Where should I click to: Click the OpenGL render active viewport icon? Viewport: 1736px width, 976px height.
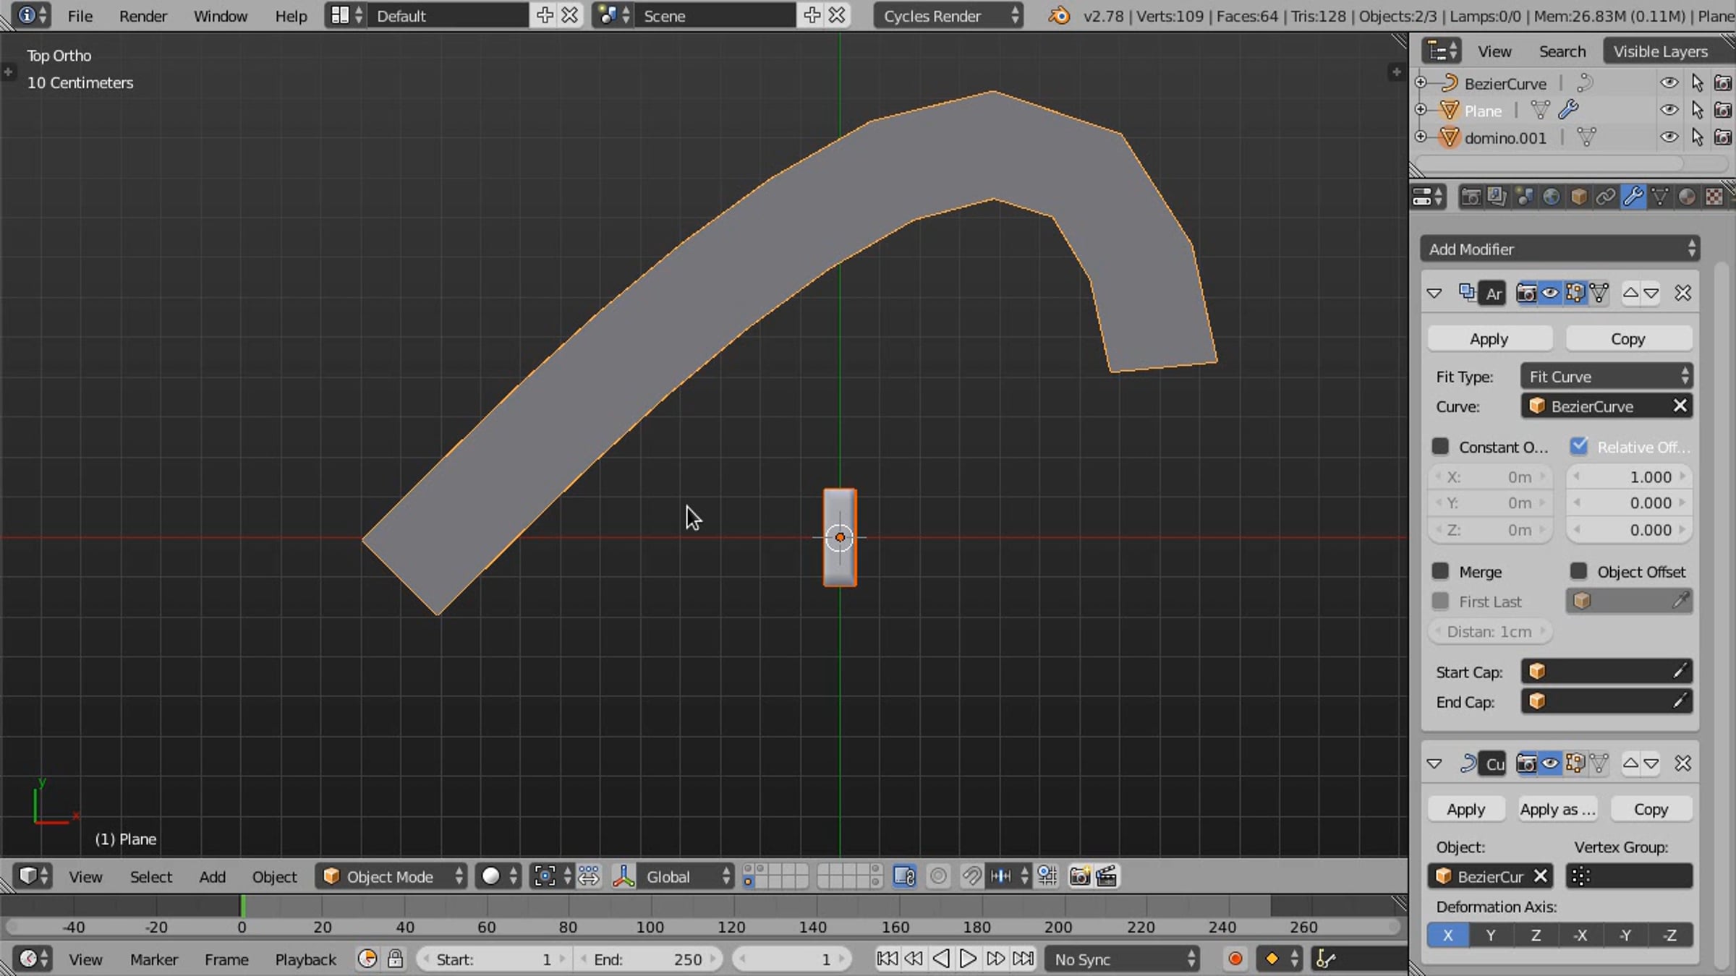[x=1079, y=876]
